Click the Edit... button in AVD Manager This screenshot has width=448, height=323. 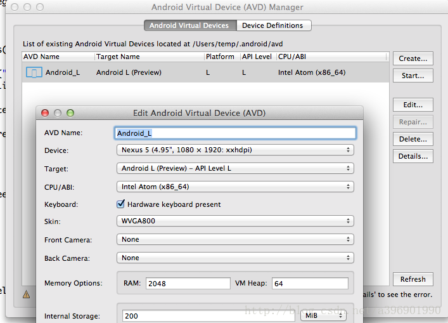(413, 105)
